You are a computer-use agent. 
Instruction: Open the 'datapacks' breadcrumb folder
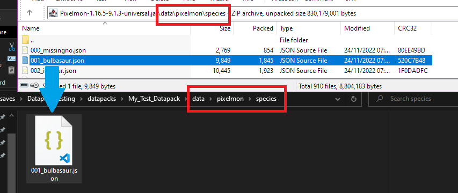101,99
